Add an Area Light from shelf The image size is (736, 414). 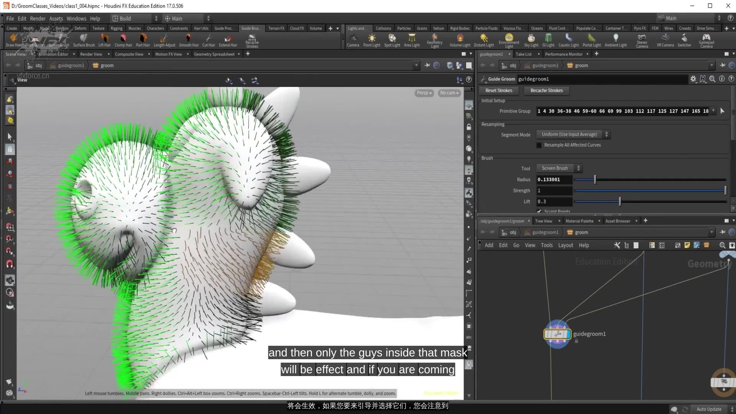coord(412,40)
